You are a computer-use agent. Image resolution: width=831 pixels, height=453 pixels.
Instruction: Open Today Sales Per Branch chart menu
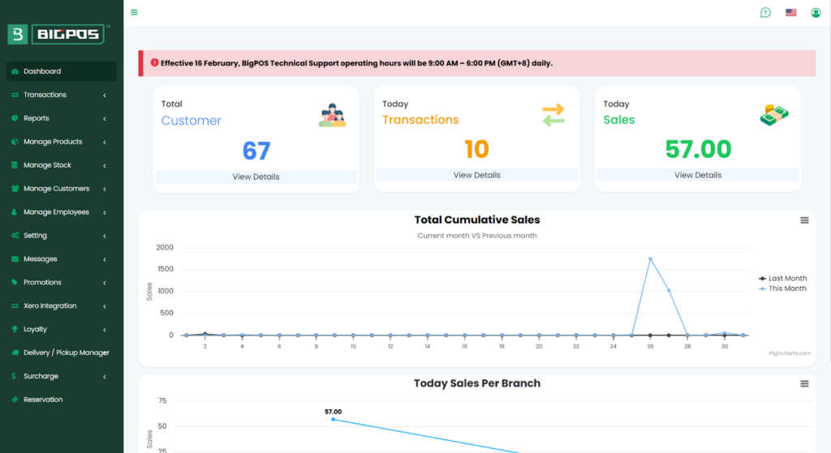[804, 383]
